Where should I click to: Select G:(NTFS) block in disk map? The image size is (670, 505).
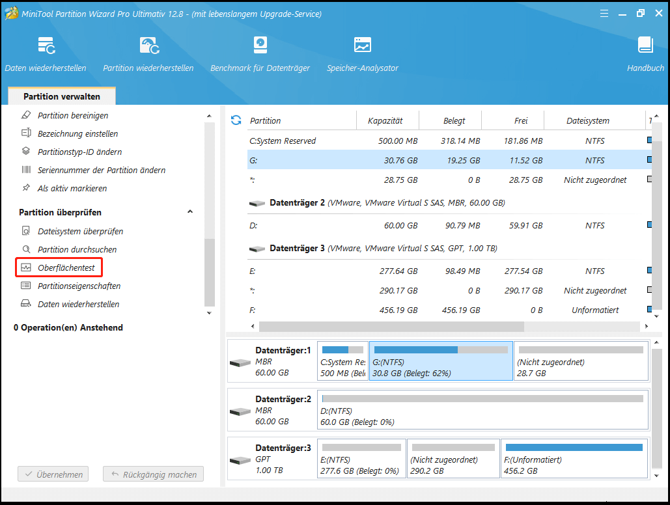coord(441,361)
